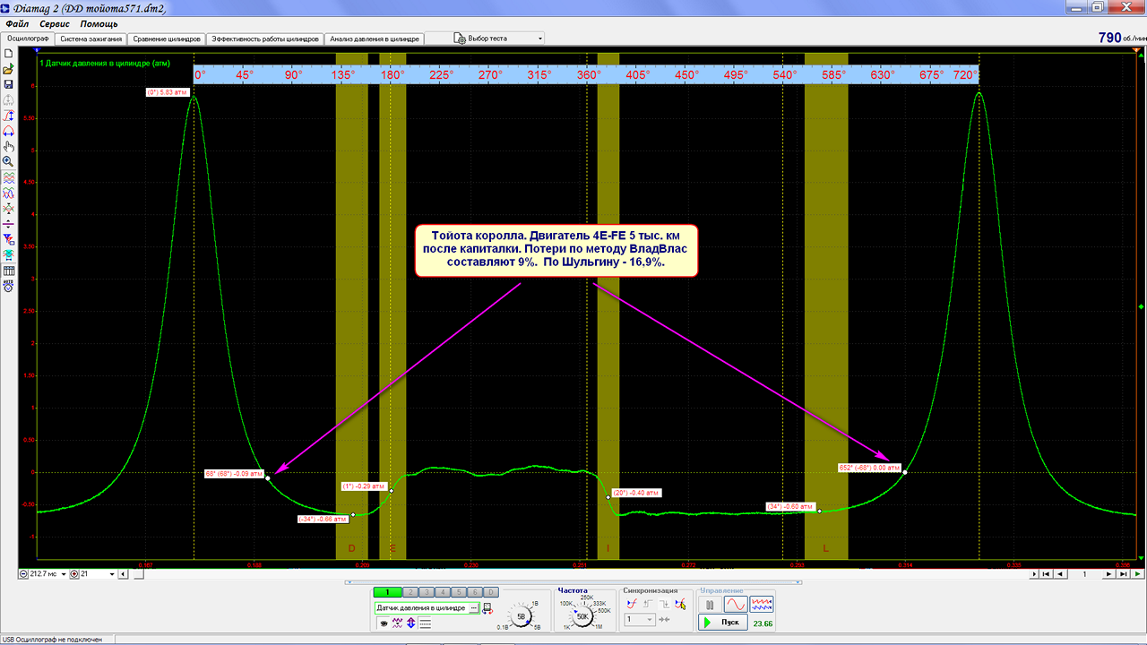This screenshot has width=1147, height=645.
Task: Go to the next frame arrow
Action: point(1110,573)
